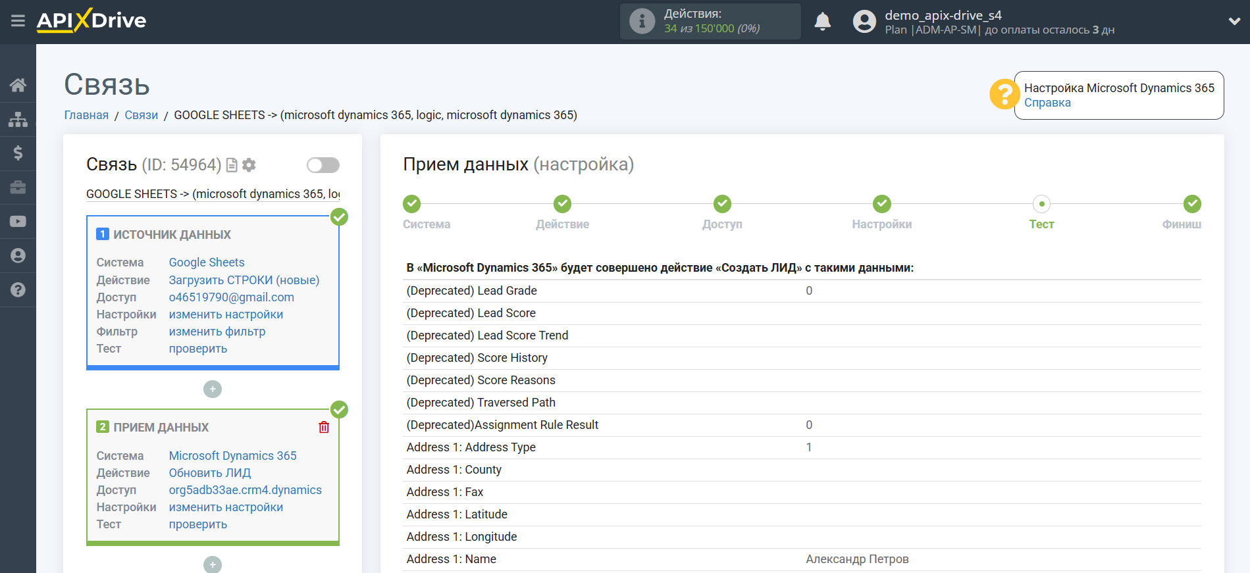The height and width of the screenshot is (573, 1250).
Task: Click source изменить настройки link
Action: click(x=226, y=314)
